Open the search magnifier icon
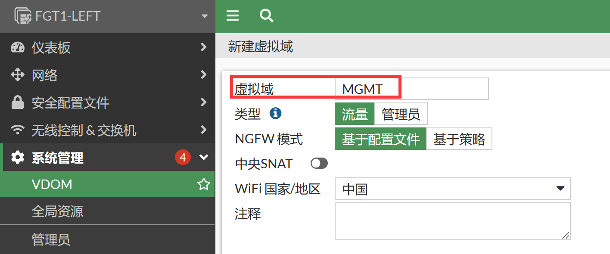Image resolution: width=610 pixels, height=254 pixels. pos(267,16)
